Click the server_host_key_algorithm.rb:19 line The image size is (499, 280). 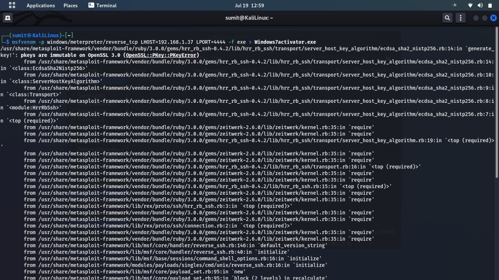(x=259, y=141)
